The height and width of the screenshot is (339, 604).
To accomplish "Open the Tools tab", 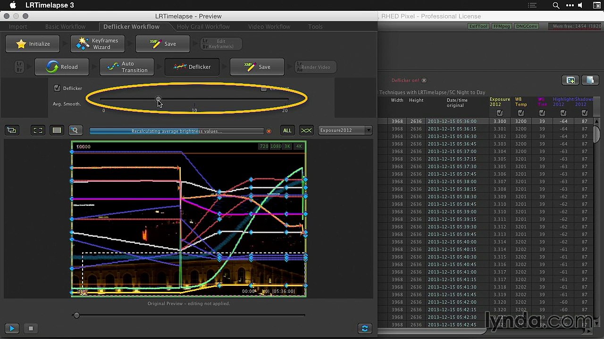I will (x=315, y=27).
